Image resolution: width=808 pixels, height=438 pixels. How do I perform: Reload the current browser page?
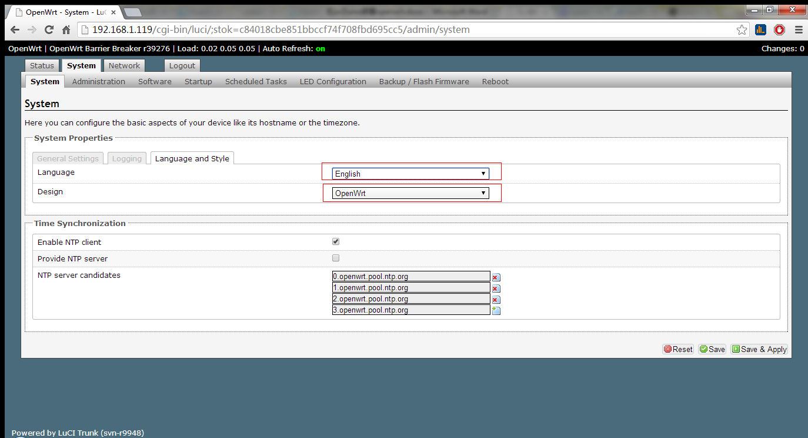coord(49,29)
